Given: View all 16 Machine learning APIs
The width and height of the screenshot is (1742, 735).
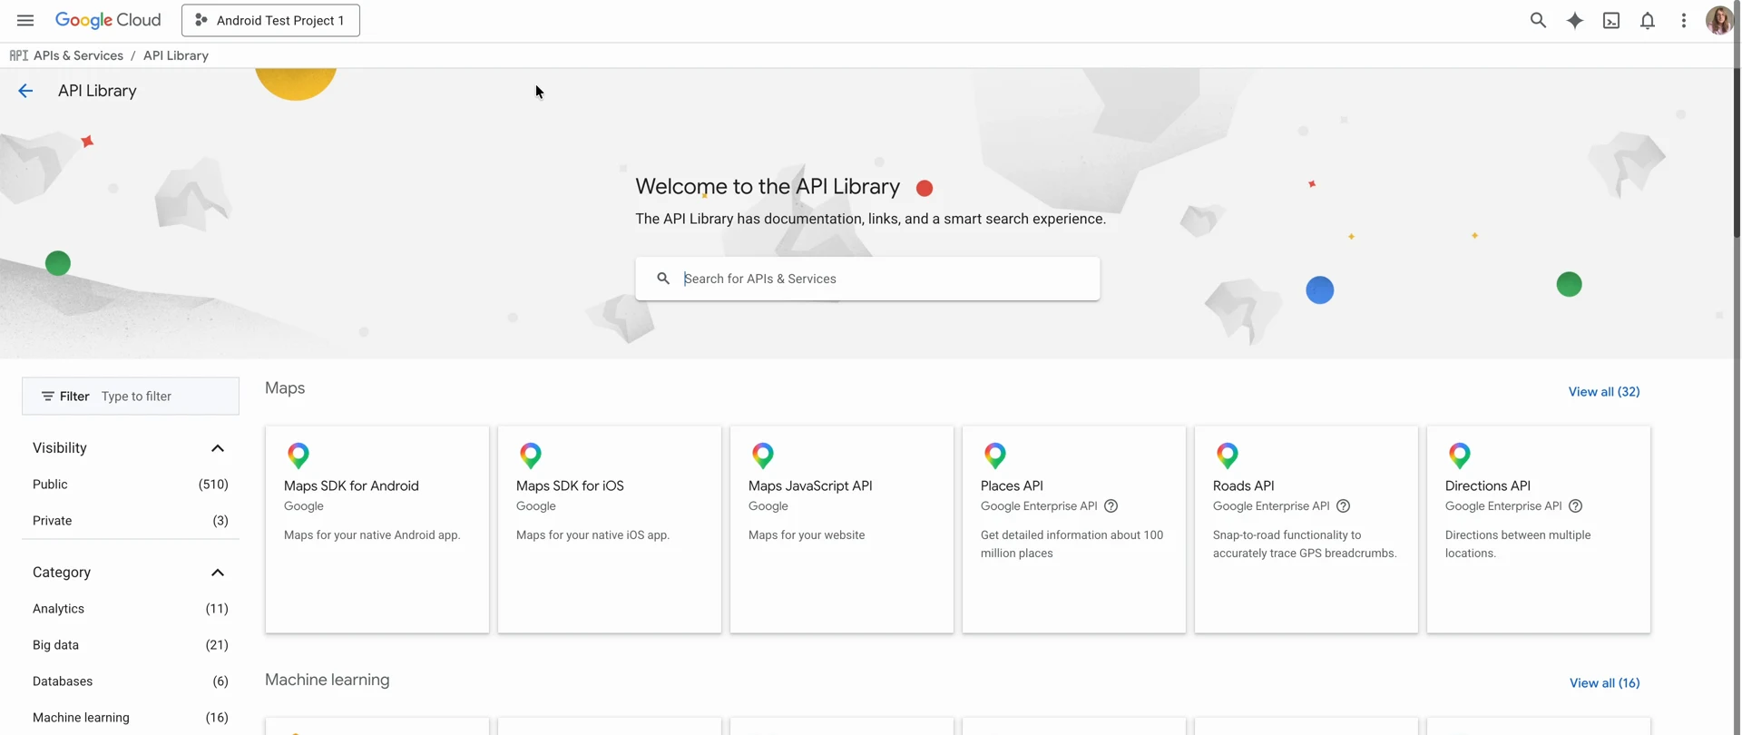Looking at the screenshot, I should click(1604, 683).
